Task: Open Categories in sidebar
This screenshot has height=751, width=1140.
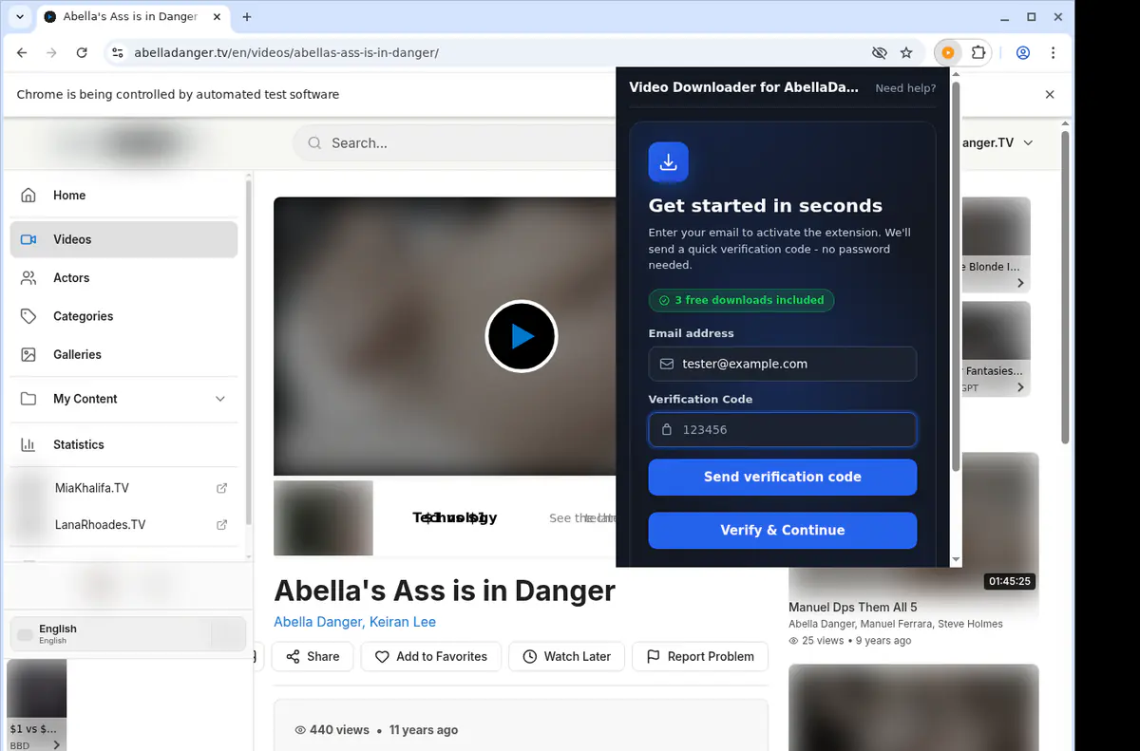Action: [x=124, y=316]
